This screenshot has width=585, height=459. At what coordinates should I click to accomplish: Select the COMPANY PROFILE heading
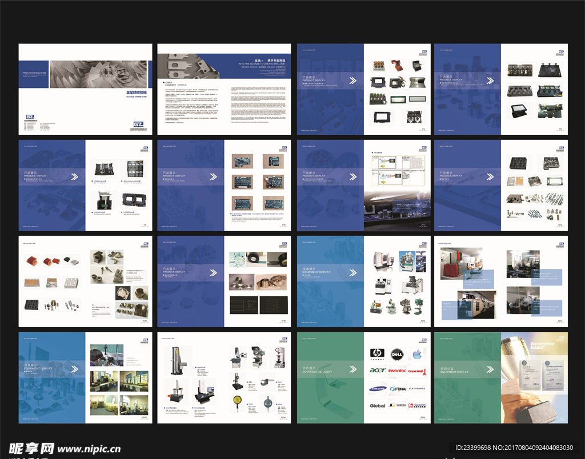(x=173, y=84)
